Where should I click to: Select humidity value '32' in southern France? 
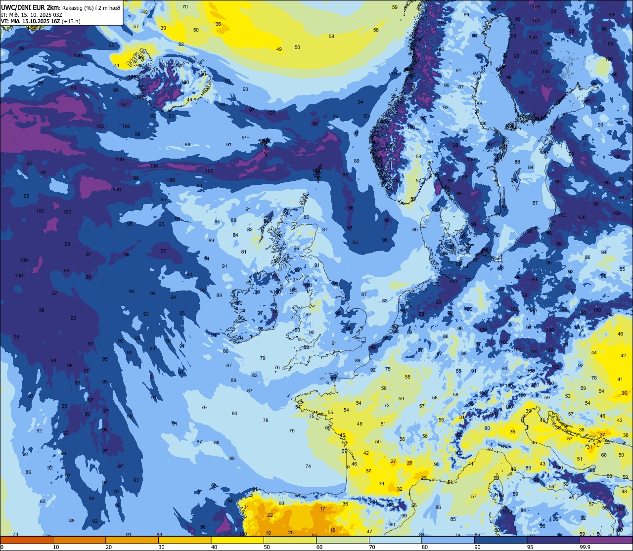point(400,489)
